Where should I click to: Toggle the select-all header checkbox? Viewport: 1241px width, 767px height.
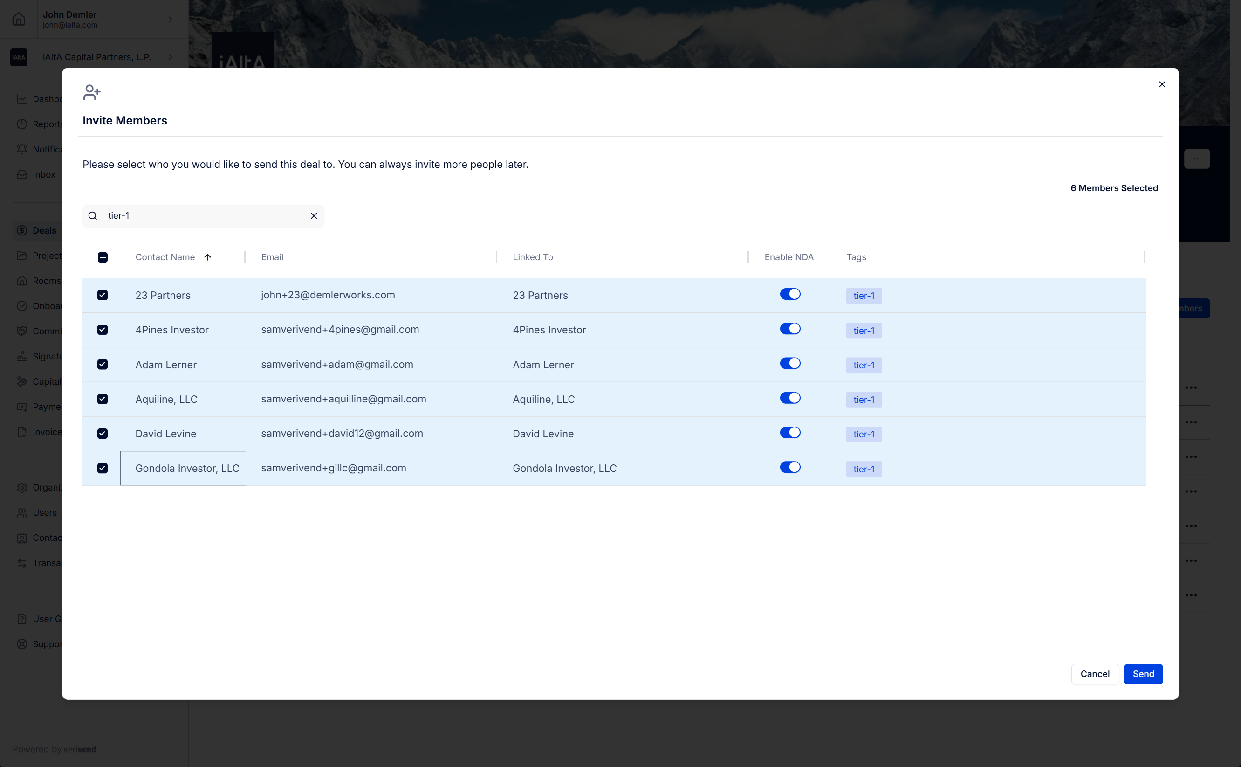tap(103, 257)
